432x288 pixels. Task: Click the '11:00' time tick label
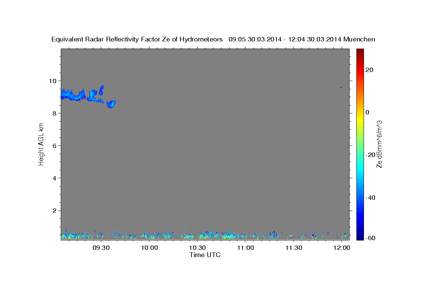coord(246,248)
